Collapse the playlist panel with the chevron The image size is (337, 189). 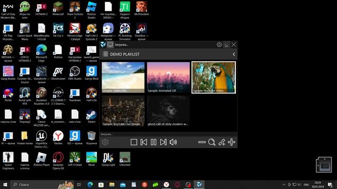coord(234,55)
